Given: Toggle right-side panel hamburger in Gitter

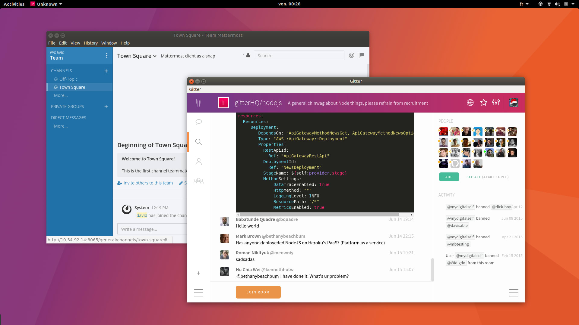Looking at the screenshot, I should pos(514,293).
